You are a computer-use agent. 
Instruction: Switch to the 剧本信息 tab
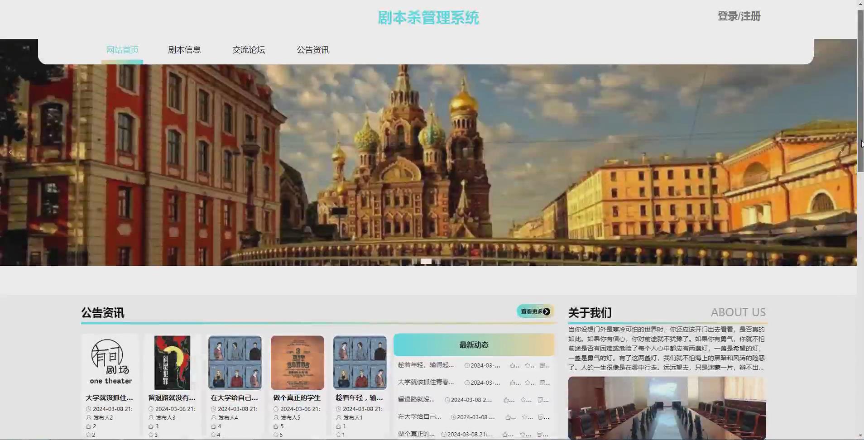[x=184, y=50]
